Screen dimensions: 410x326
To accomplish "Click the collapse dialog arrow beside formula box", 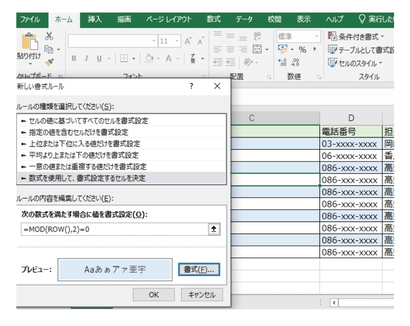I will pyautogui.click(x=214, y=229).
